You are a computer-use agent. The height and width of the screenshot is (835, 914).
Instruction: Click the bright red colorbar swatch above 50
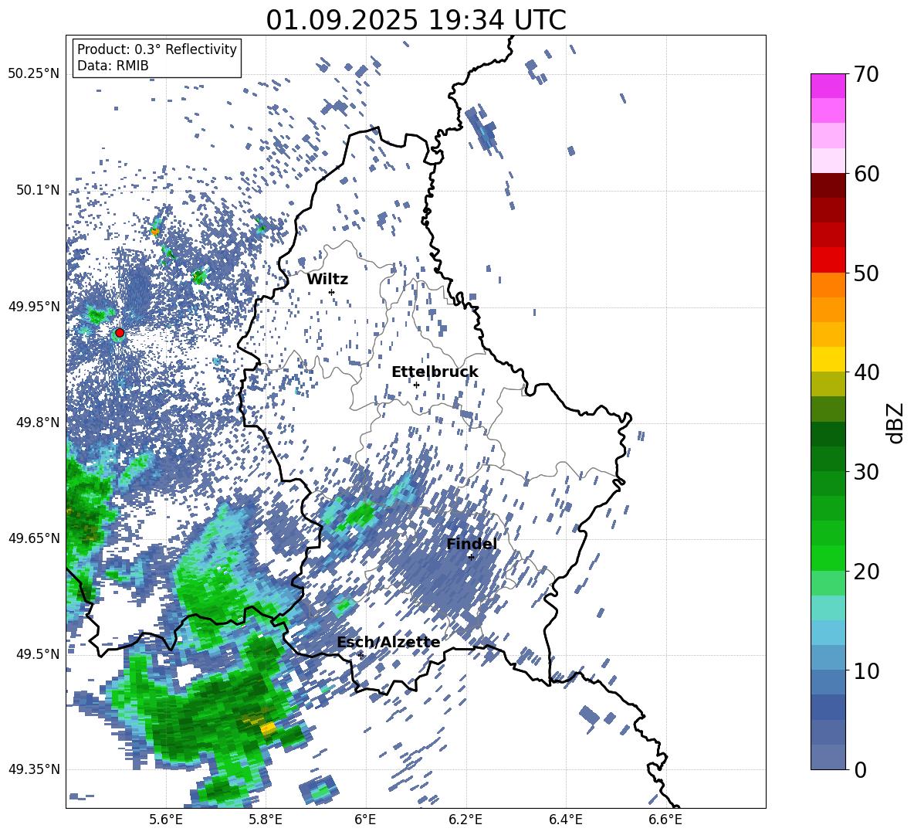(828, 260)
